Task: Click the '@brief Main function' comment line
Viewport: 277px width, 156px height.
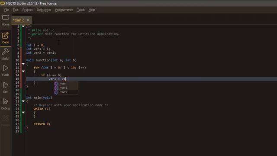Action: tap(74, 34)
